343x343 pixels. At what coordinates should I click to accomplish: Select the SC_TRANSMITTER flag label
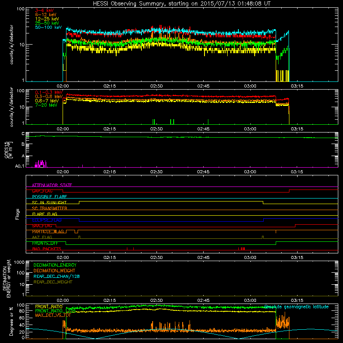pyautogui.click(x=49, y=208)
